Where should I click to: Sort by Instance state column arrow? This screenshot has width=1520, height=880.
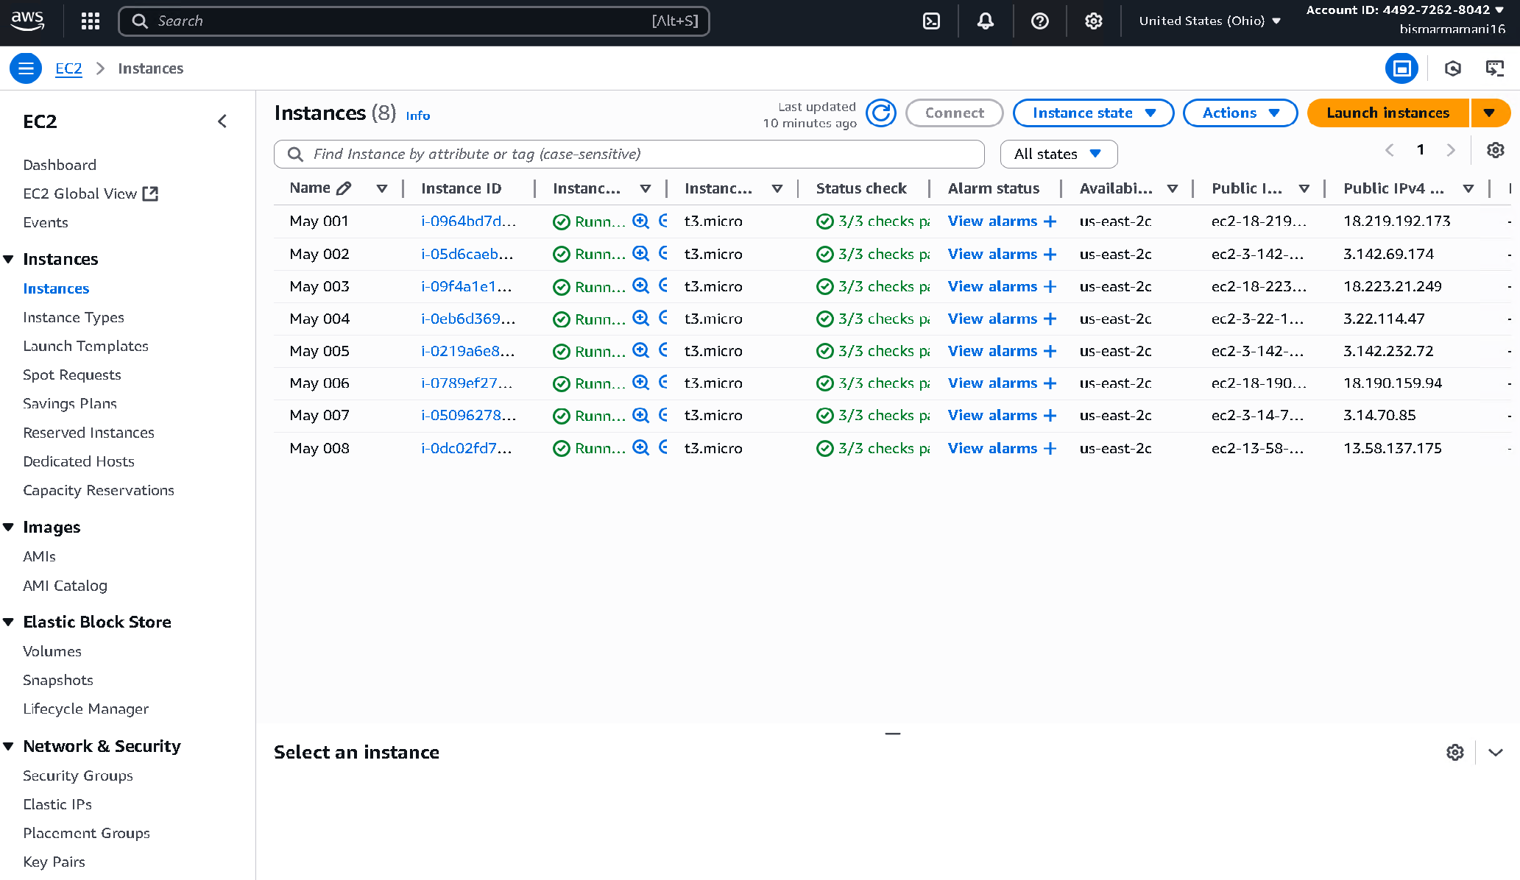646,188
